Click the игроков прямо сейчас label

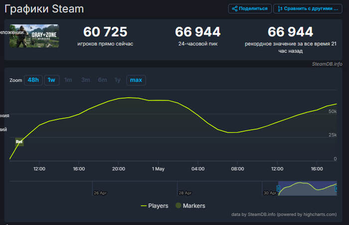tap(105, 44)
